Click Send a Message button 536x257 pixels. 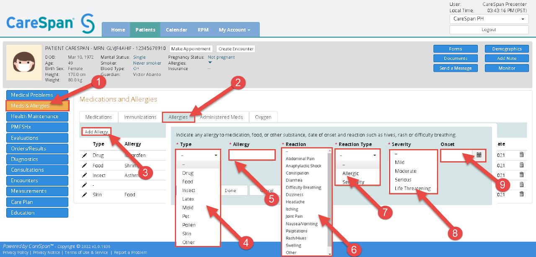click(x=456, y=68)
